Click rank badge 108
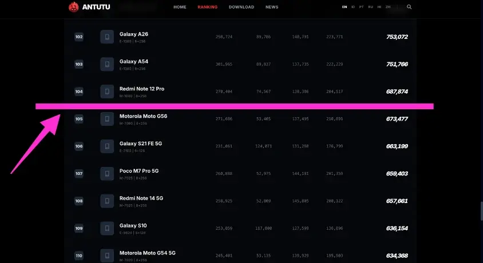The height and width of the screenshot is (263, 483). point(79,201)
